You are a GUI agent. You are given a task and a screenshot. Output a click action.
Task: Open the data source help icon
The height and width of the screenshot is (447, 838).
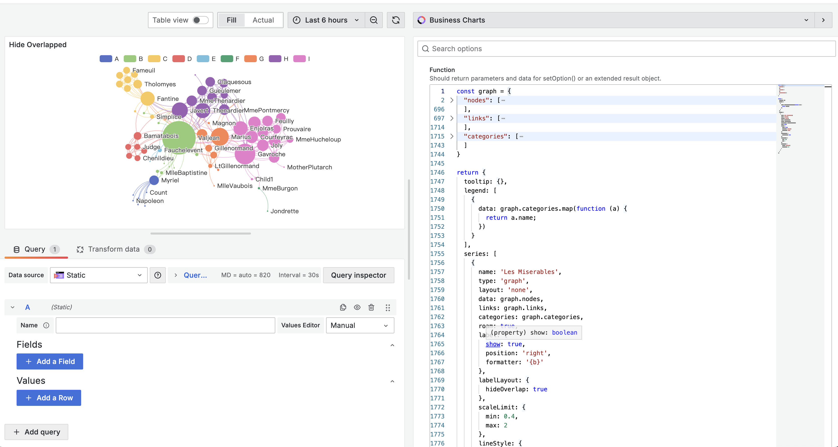click(158, 275)
